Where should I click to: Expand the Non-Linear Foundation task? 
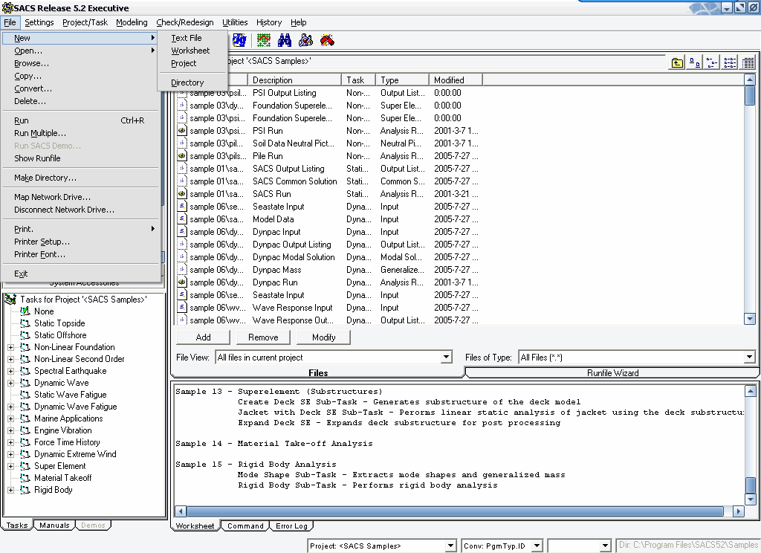point(10,347)
